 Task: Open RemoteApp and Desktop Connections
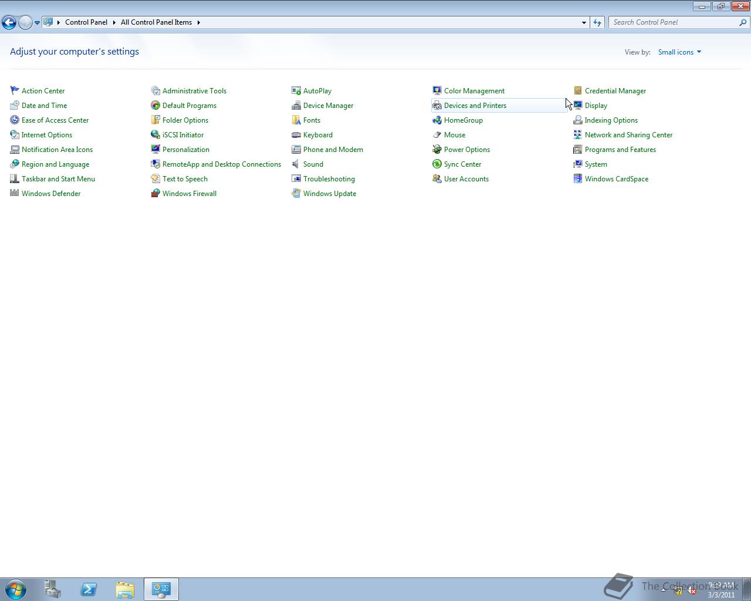[222, 164]
